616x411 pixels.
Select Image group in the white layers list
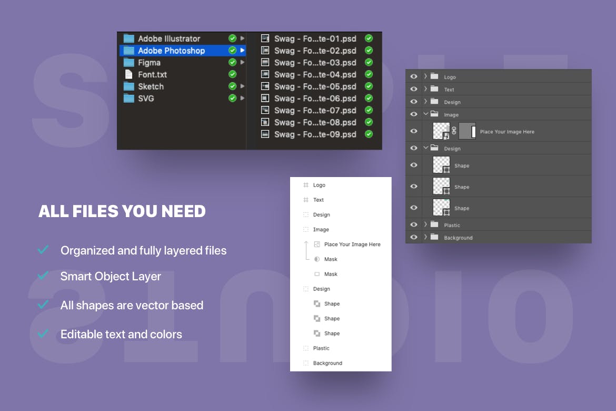tap(341, 229)
